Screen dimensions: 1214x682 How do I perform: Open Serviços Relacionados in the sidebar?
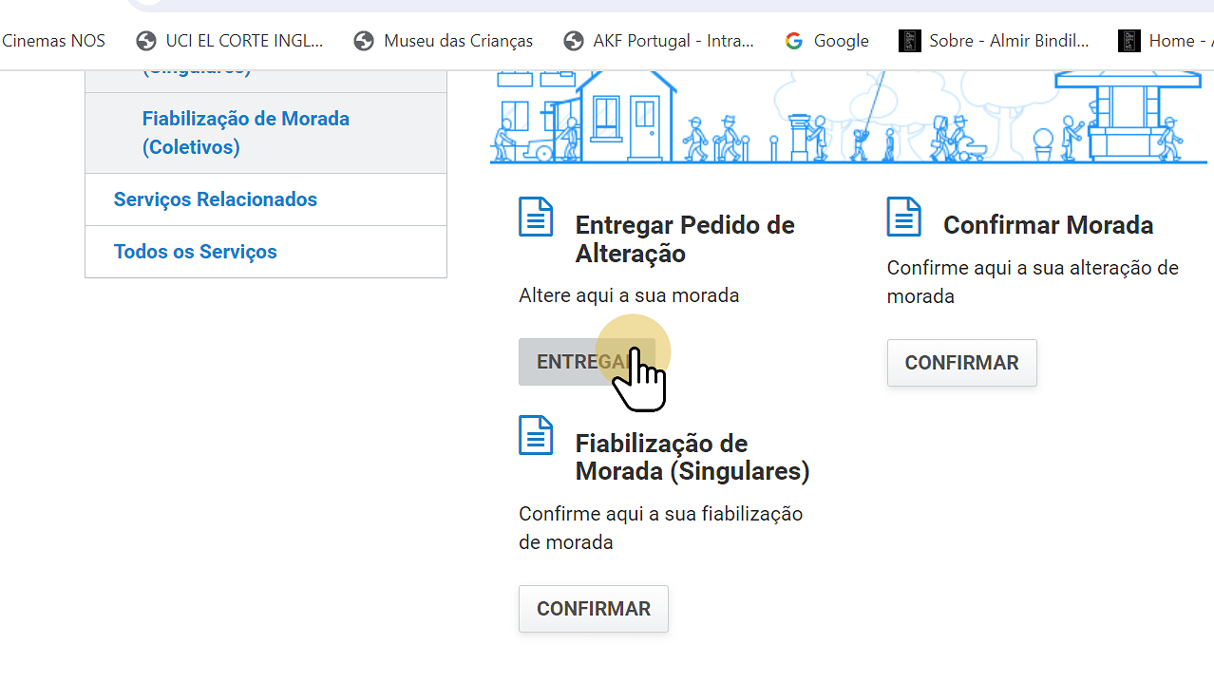point(215,199)
